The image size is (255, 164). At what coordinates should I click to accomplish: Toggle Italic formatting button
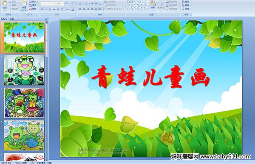click(x=46, y=9)
